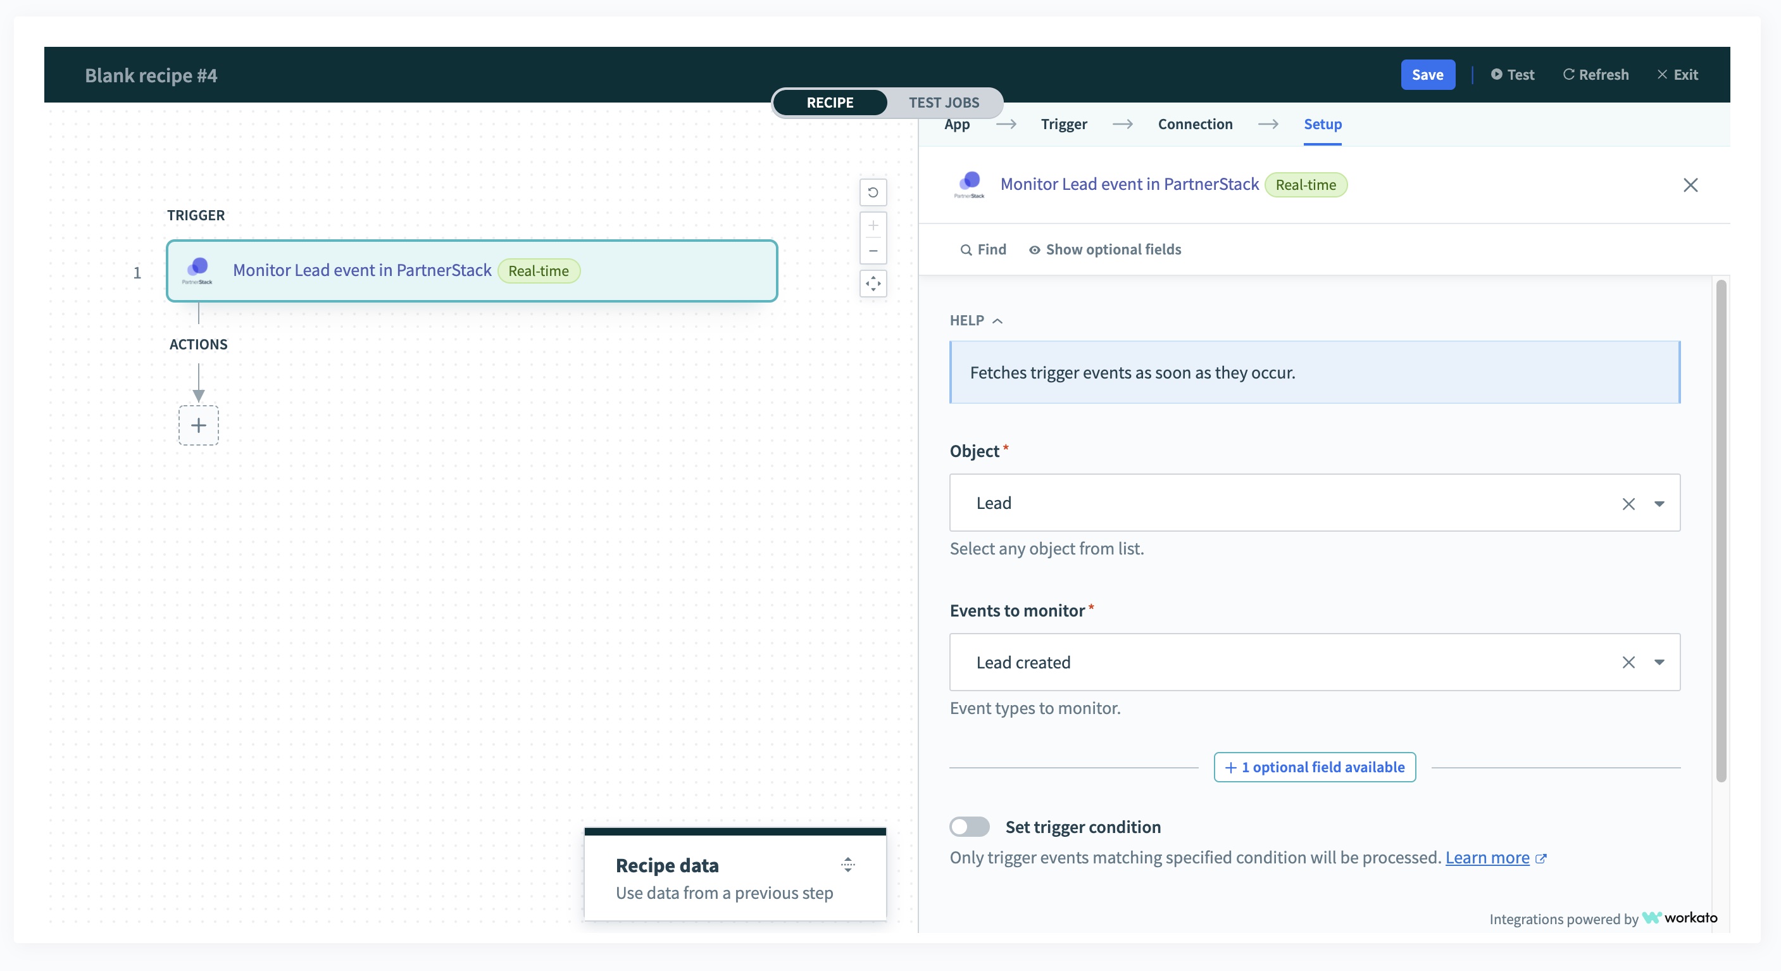Click the fit-to-view canvas icon
Image resolution: width=1781 pixels, height=971 pixels.
(x=873, y=284)
